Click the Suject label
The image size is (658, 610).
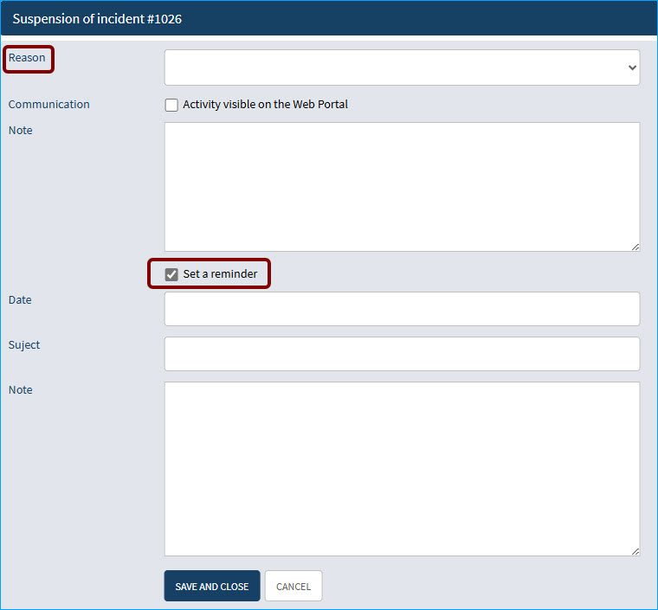tap(24, 345)
